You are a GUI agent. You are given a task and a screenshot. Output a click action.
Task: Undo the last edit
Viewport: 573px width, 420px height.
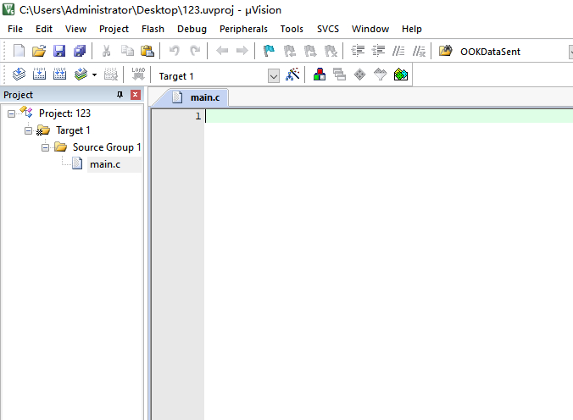(175, 51)
